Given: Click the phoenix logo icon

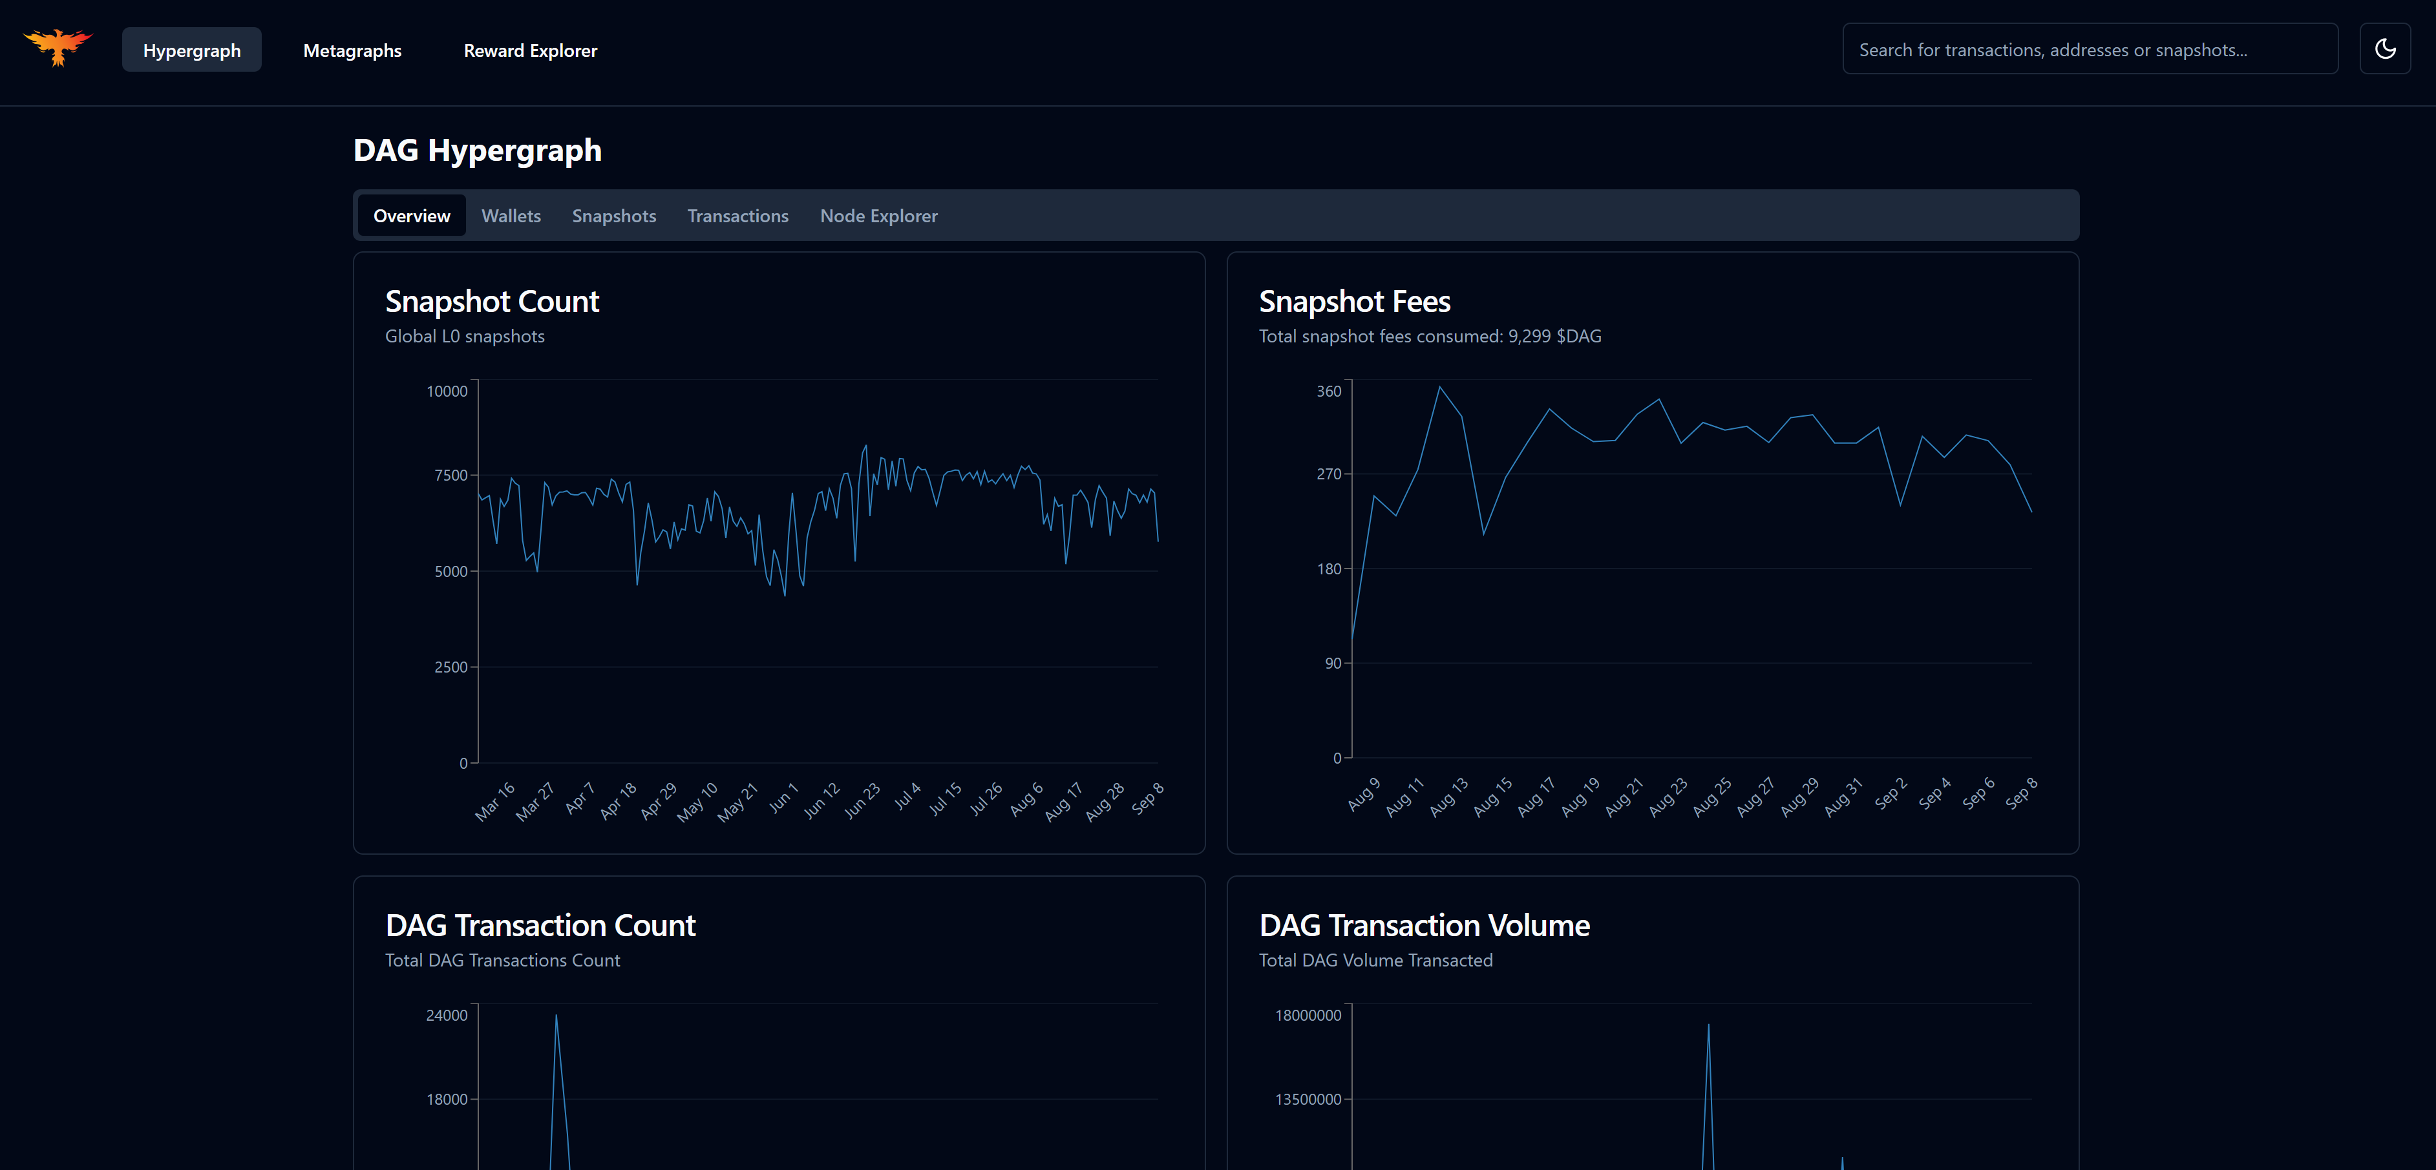Looking at the screenshot, I should tap(58, 47).
